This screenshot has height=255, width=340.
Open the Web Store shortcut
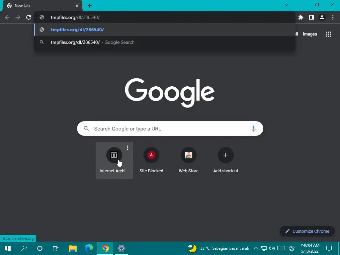[189, 160]
